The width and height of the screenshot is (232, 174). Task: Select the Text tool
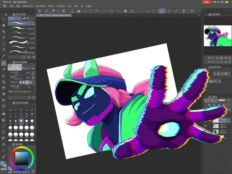(x=3, y=144)
